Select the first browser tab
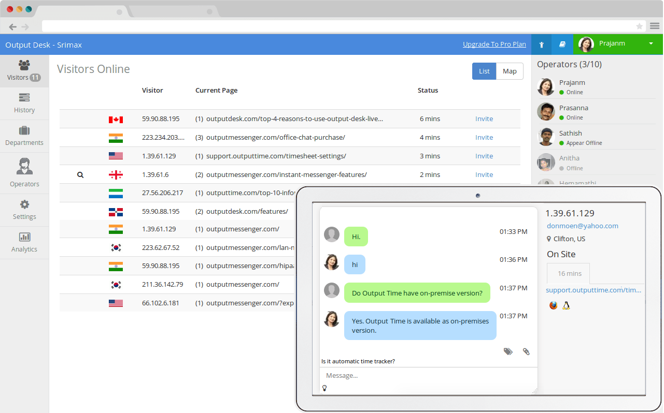 point(81,11)
